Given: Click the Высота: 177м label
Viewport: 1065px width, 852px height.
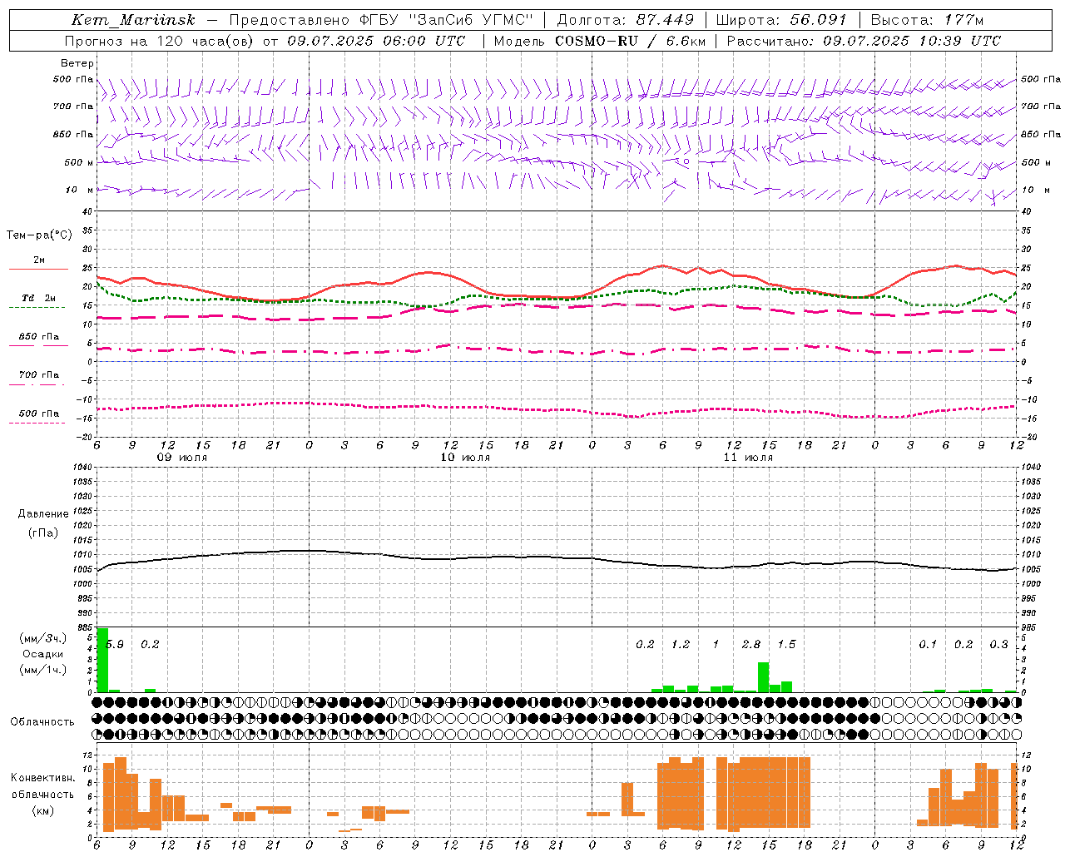Looking at the screenshot, I should (926, 20).
